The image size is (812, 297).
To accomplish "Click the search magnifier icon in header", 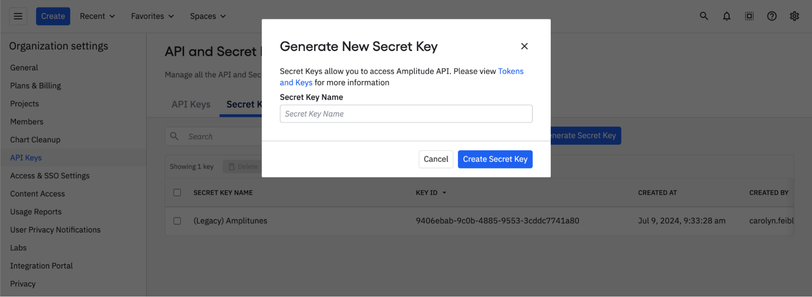I will click(704, 16).
